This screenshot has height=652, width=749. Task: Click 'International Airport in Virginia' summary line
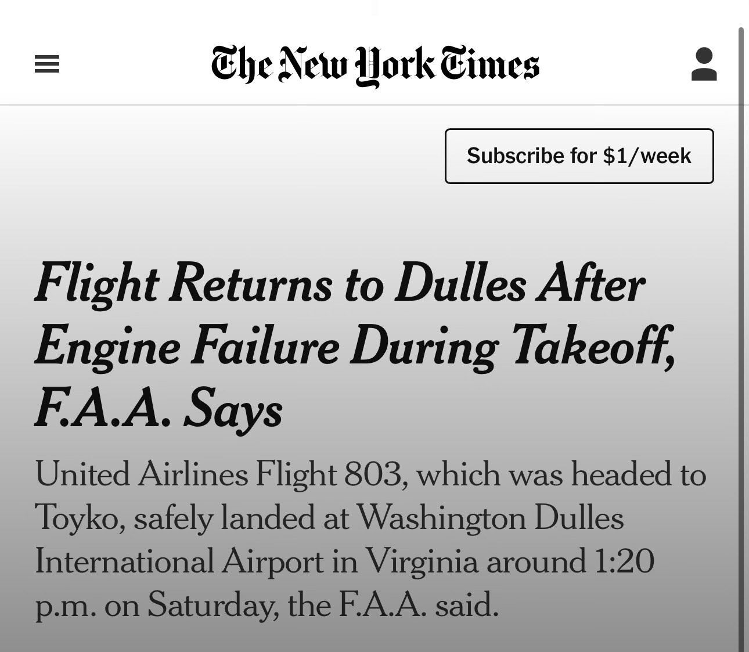click(x=257, y=561)
